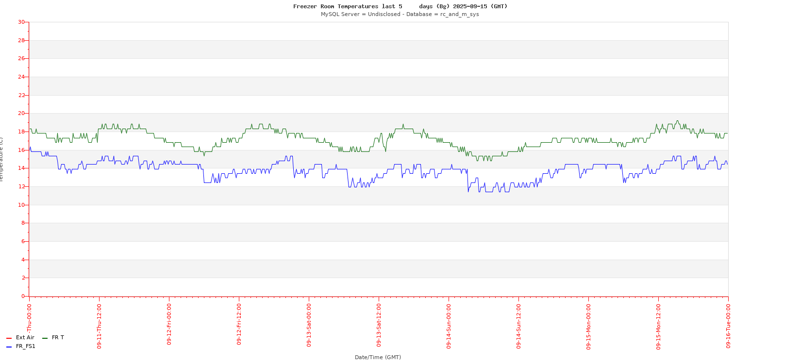Click y-axis label 28
Image resolution: width=801 pixels, height=364 pixels.
point(21,40)
